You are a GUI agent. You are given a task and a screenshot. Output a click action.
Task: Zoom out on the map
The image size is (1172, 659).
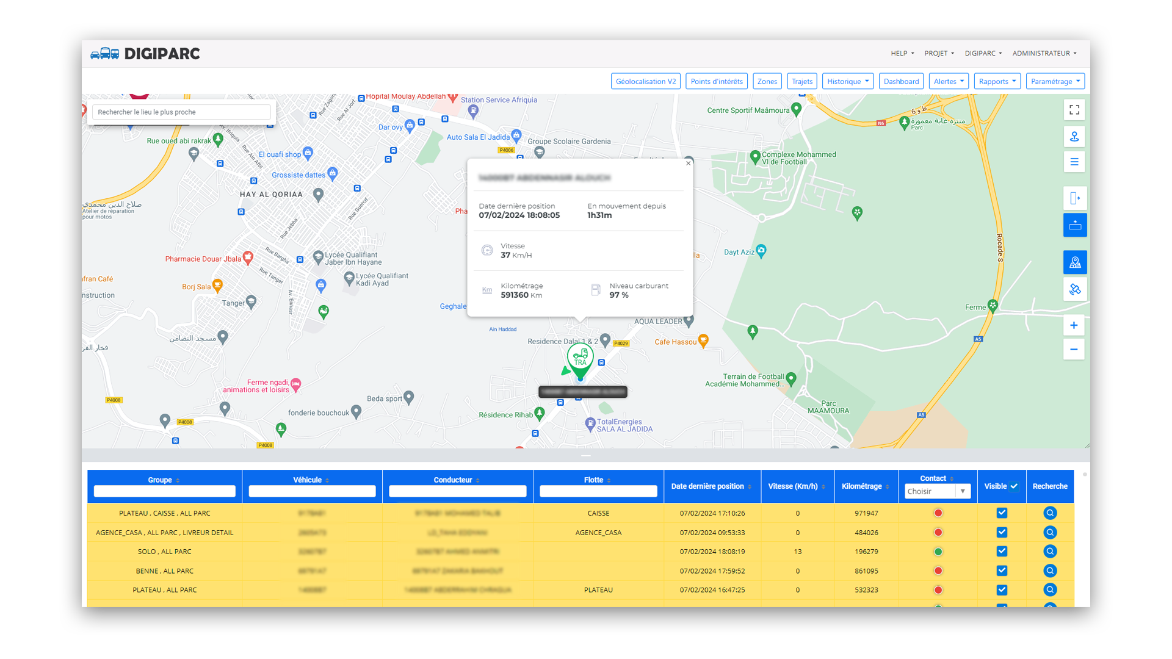(x=1074, y=350)
